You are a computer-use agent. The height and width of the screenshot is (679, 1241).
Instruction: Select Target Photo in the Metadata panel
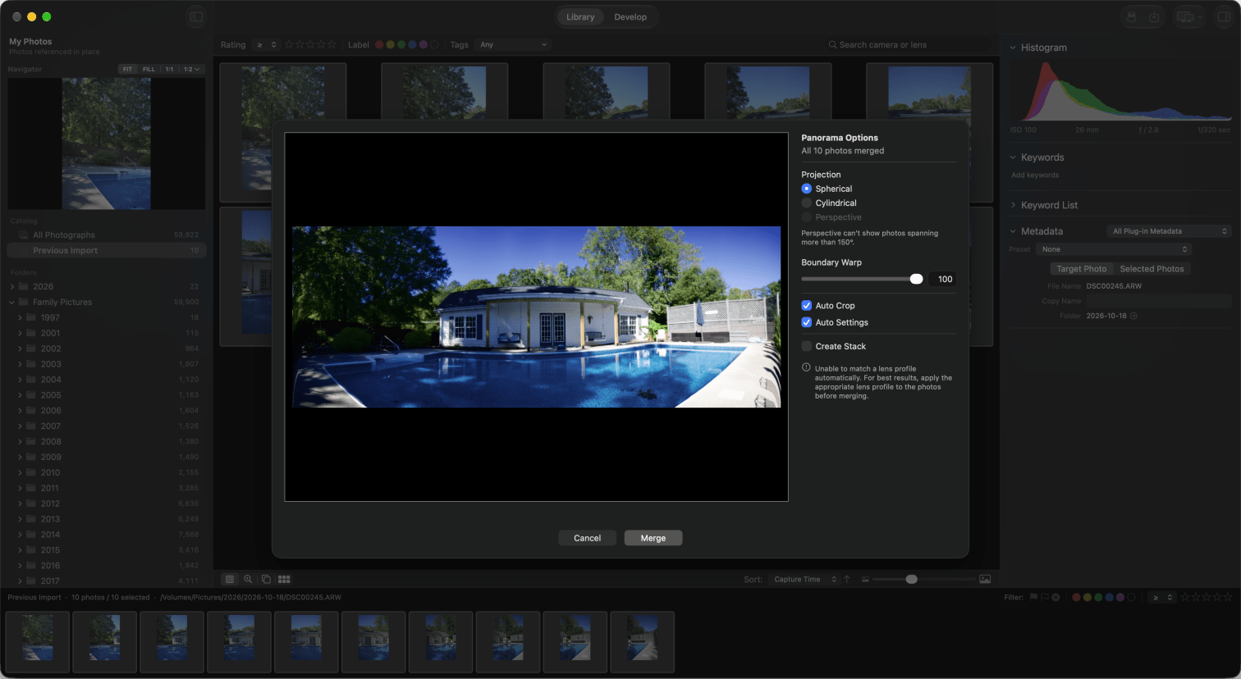coord(1081,269)
